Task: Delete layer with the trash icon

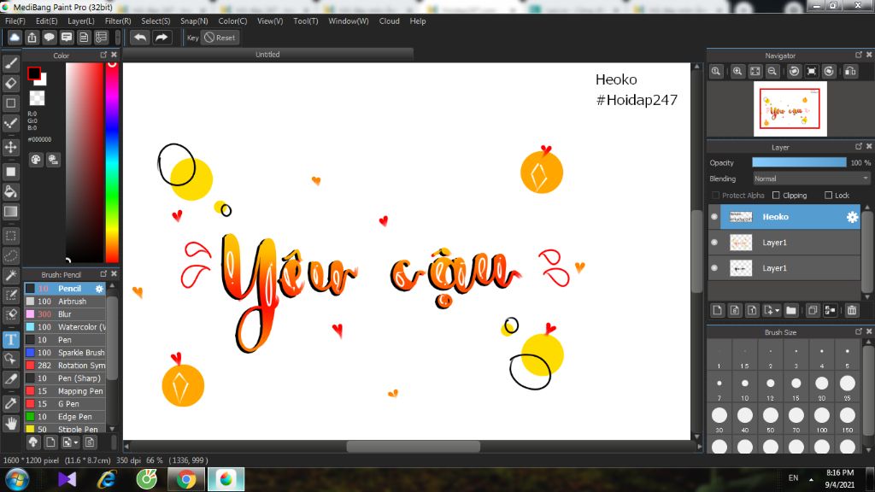Action: tap(852, 310)
